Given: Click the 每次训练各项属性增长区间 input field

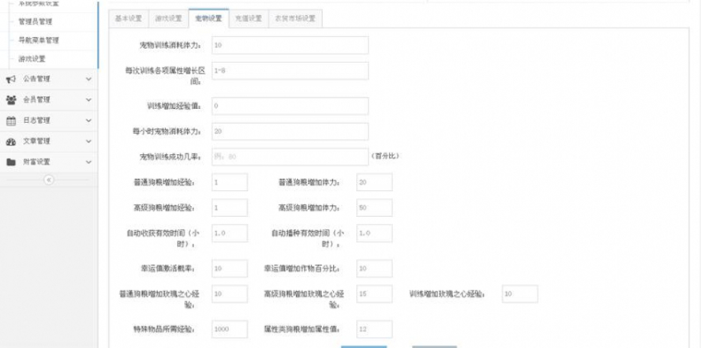Looking at the screenshot, I should coord(291,70).
